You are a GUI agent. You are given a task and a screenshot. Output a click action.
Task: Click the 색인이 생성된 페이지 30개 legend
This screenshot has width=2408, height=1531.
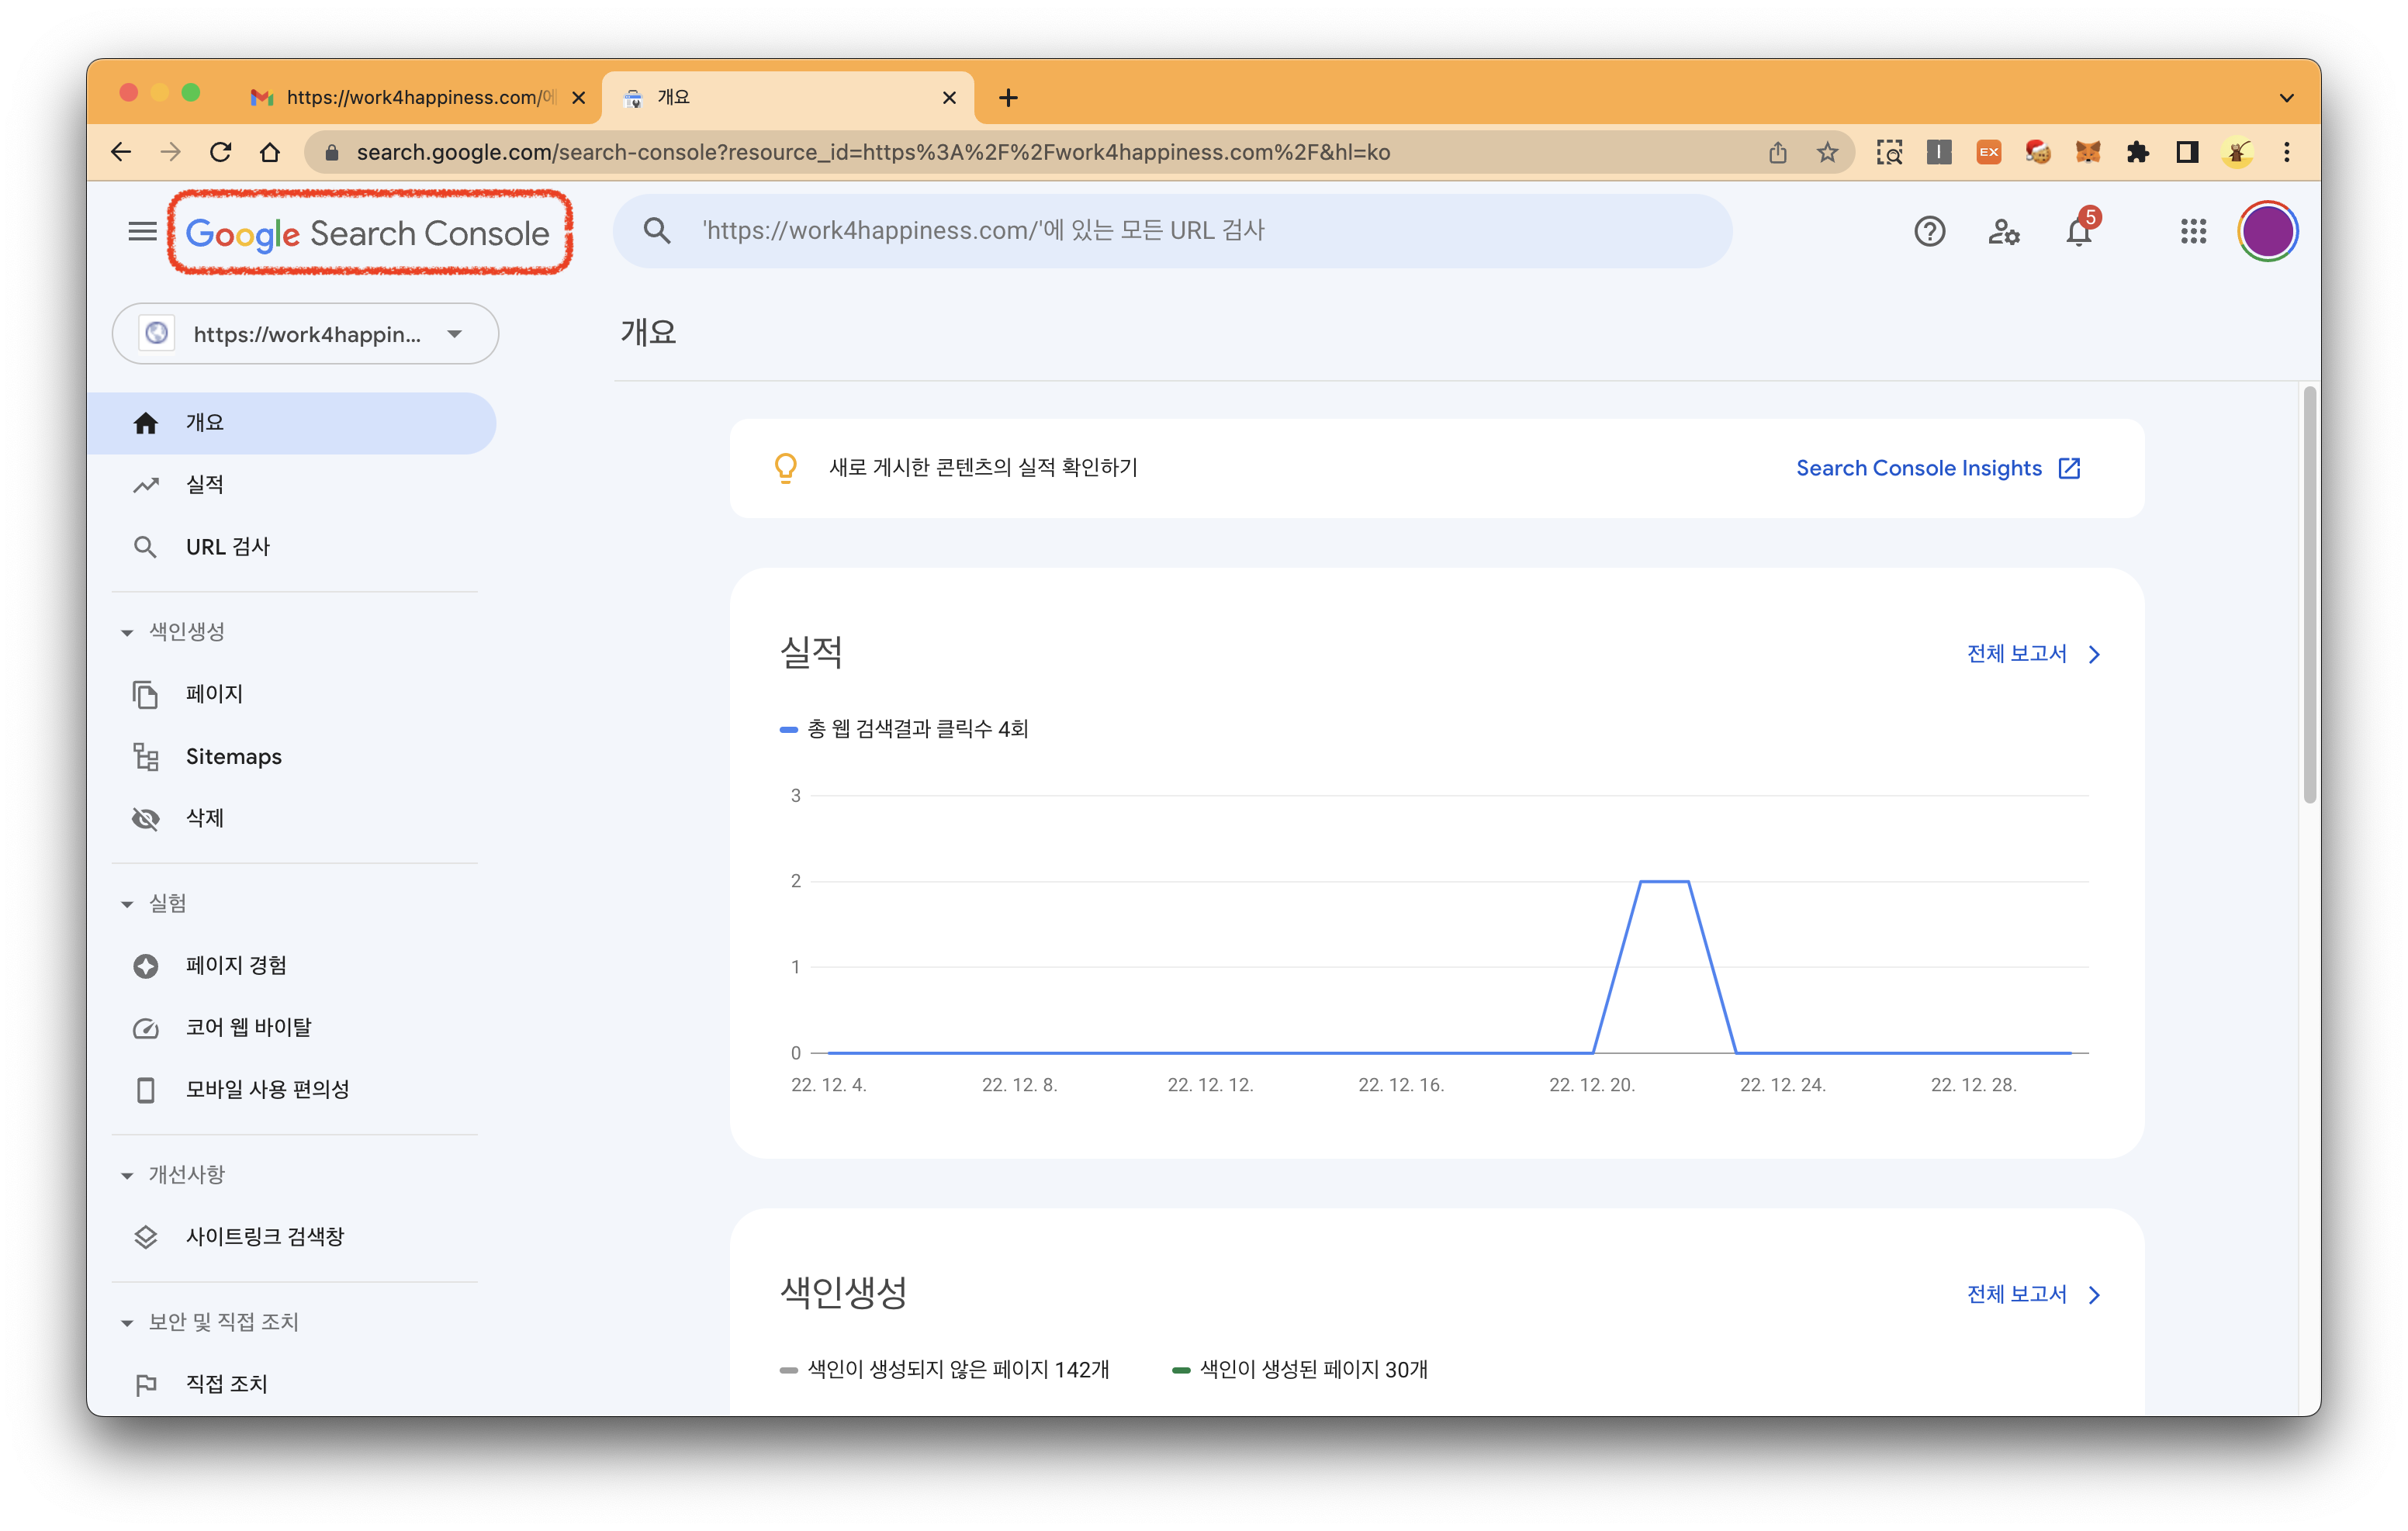coord(1299,1370)
